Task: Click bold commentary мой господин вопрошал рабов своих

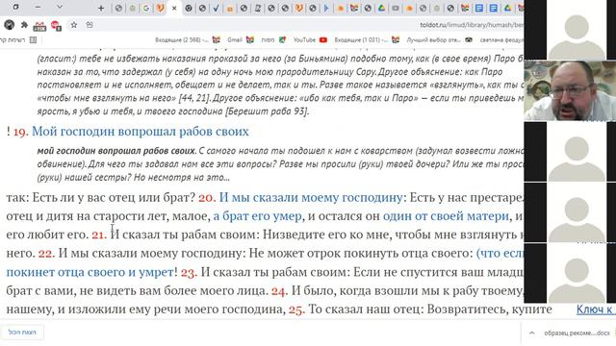Action: pyautogui.click(x=116, y=151)
